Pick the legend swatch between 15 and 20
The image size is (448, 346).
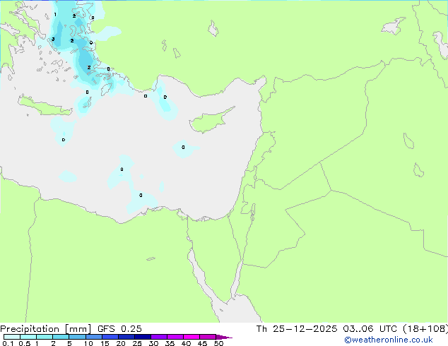point(110,337)
